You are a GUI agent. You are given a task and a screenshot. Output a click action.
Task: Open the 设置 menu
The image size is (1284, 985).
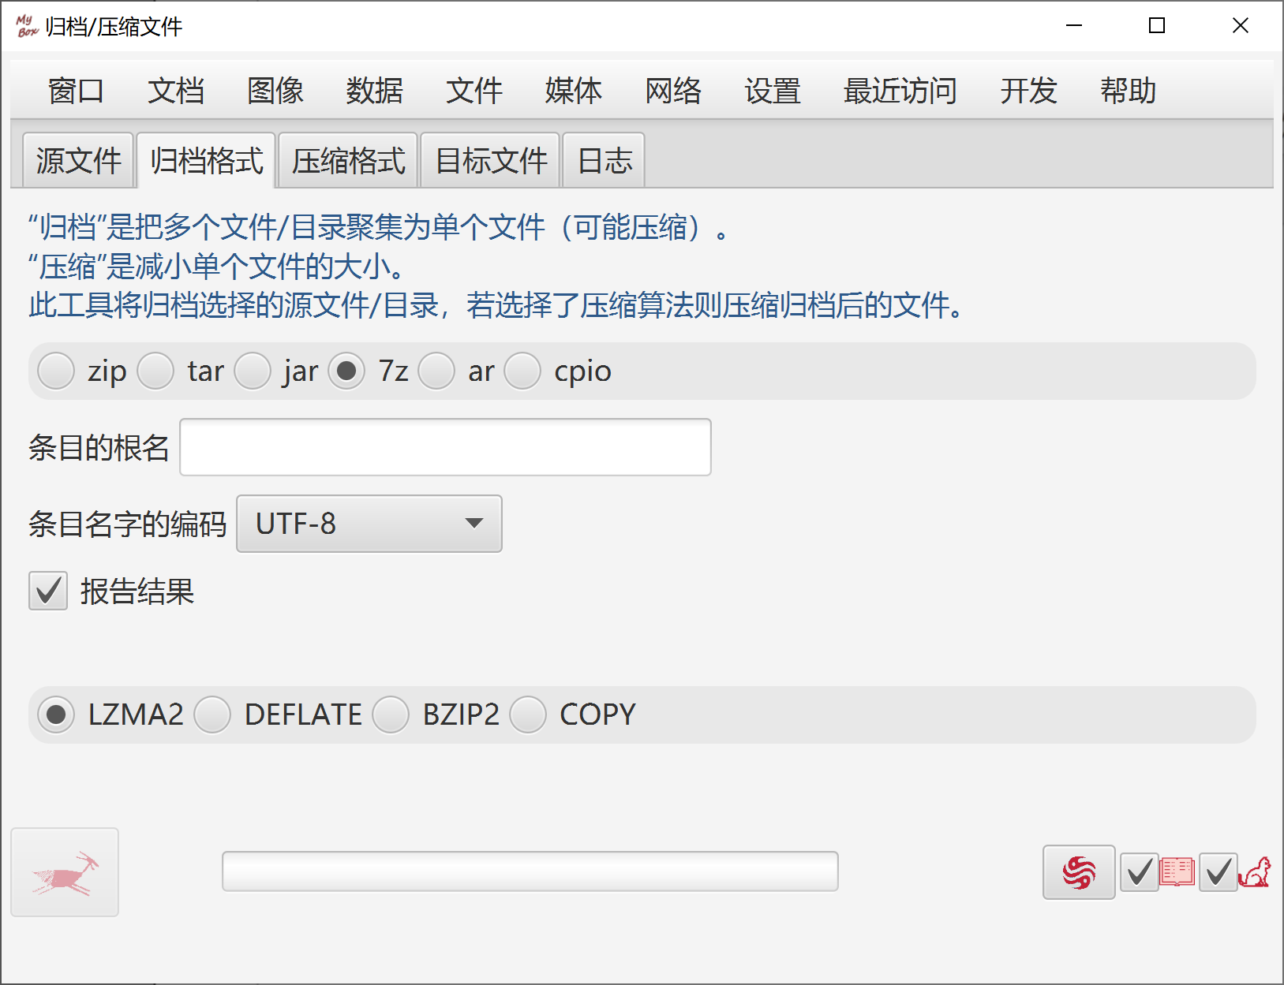click(772, 91)
